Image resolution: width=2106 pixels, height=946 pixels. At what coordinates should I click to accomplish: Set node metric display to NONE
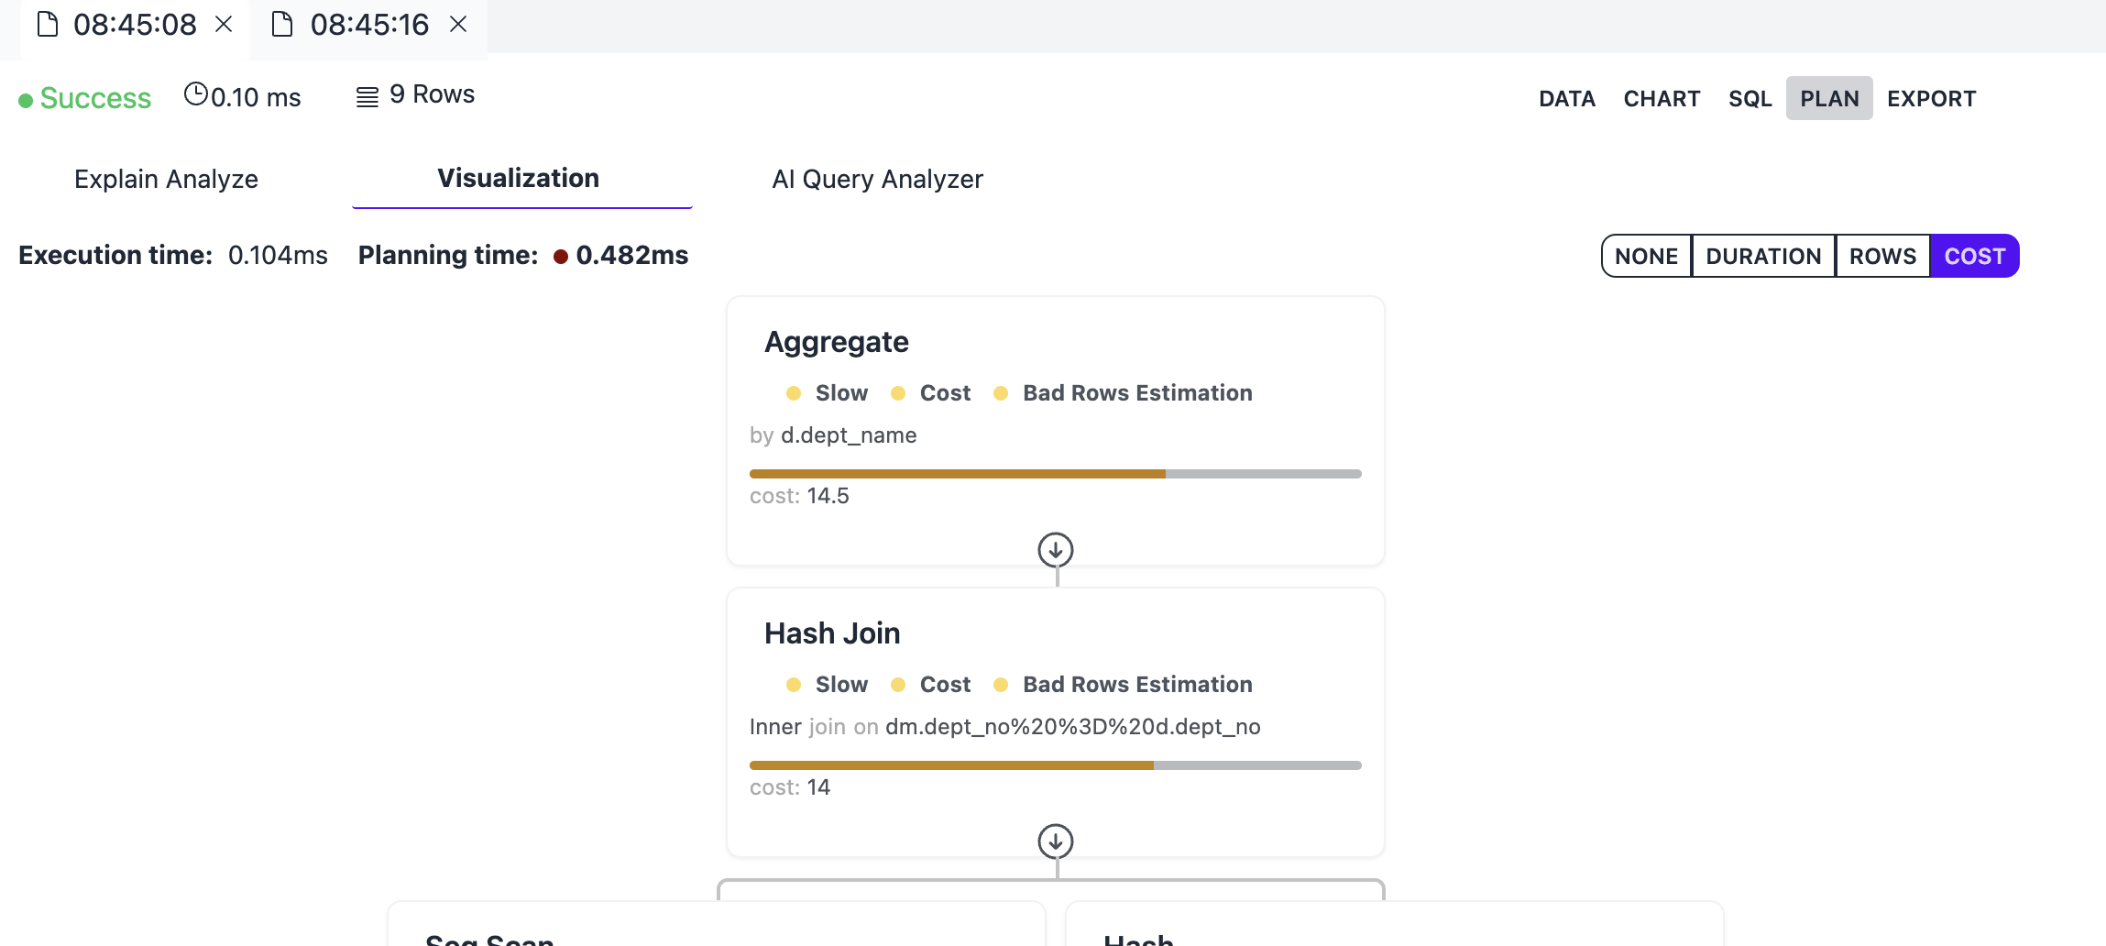pos(1647,256)
